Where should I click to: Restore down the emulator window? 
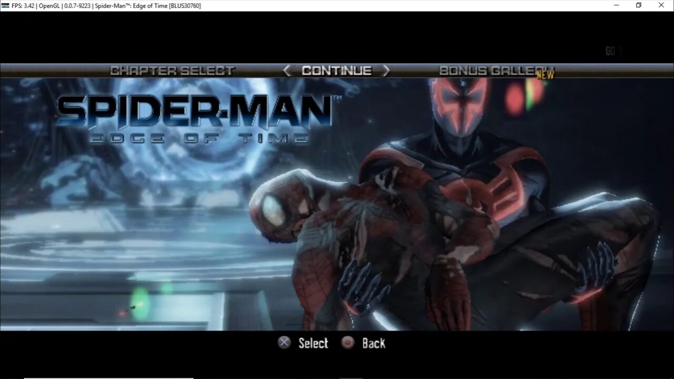pos(639,5)
